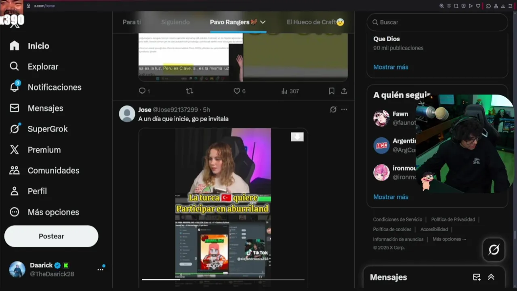Like the post with 6 likes
This screenshot has width=517, height=291.
pos(239,91)
